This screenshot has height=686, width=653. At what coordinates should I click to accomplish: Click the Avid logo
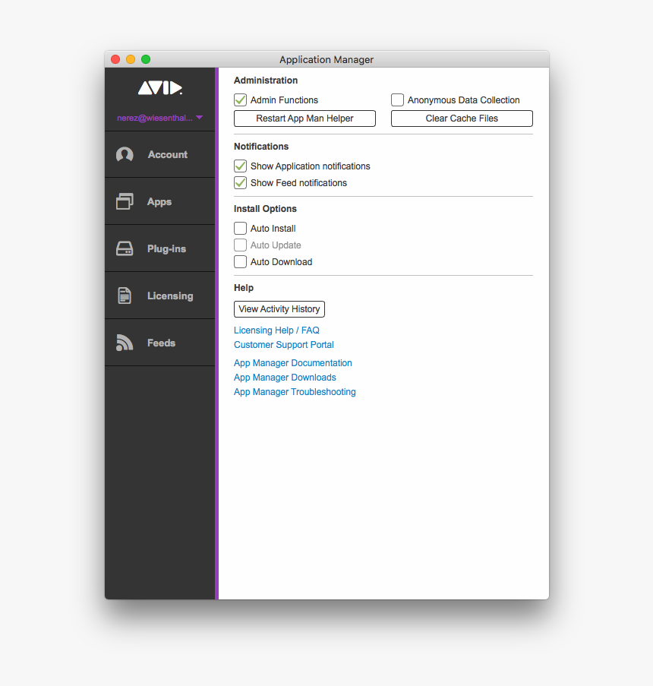coord(159,87)
